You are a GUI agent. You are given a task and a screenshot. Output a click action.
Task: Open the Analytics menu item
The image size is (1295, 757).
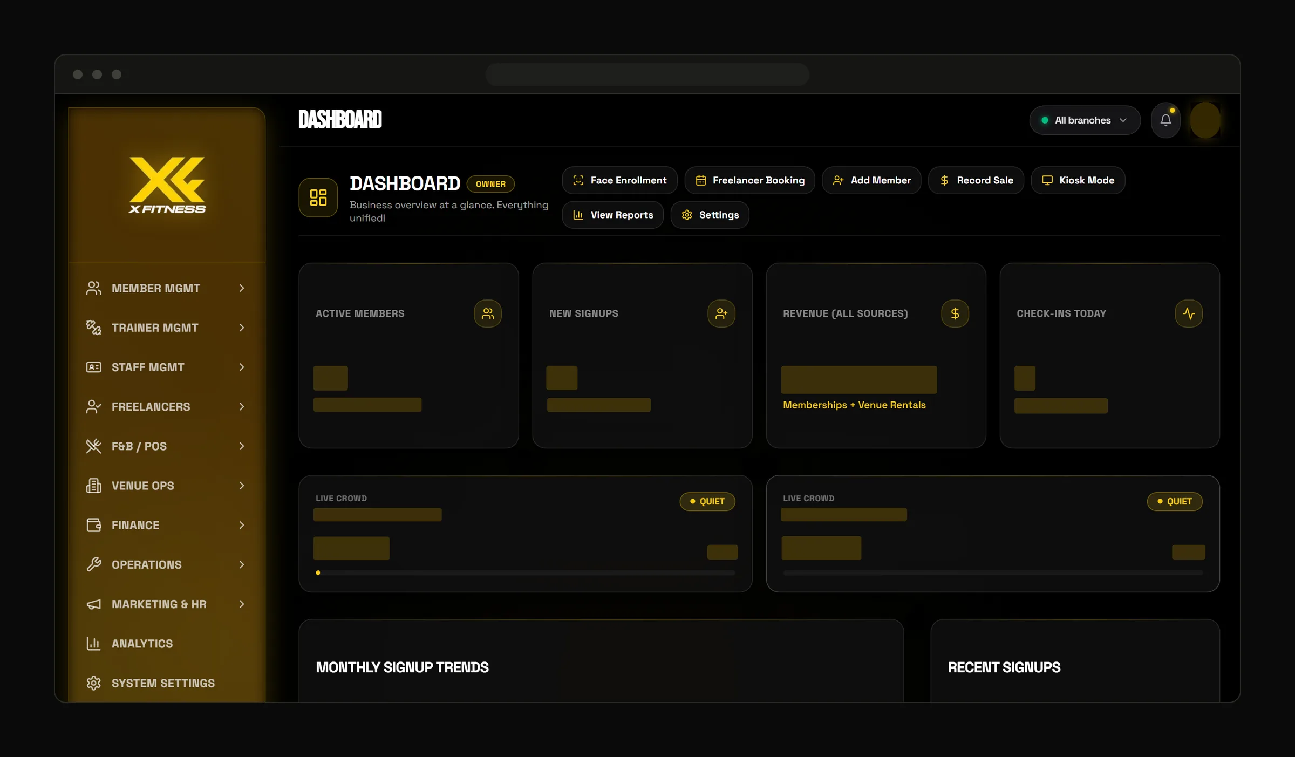pos(167,644)
